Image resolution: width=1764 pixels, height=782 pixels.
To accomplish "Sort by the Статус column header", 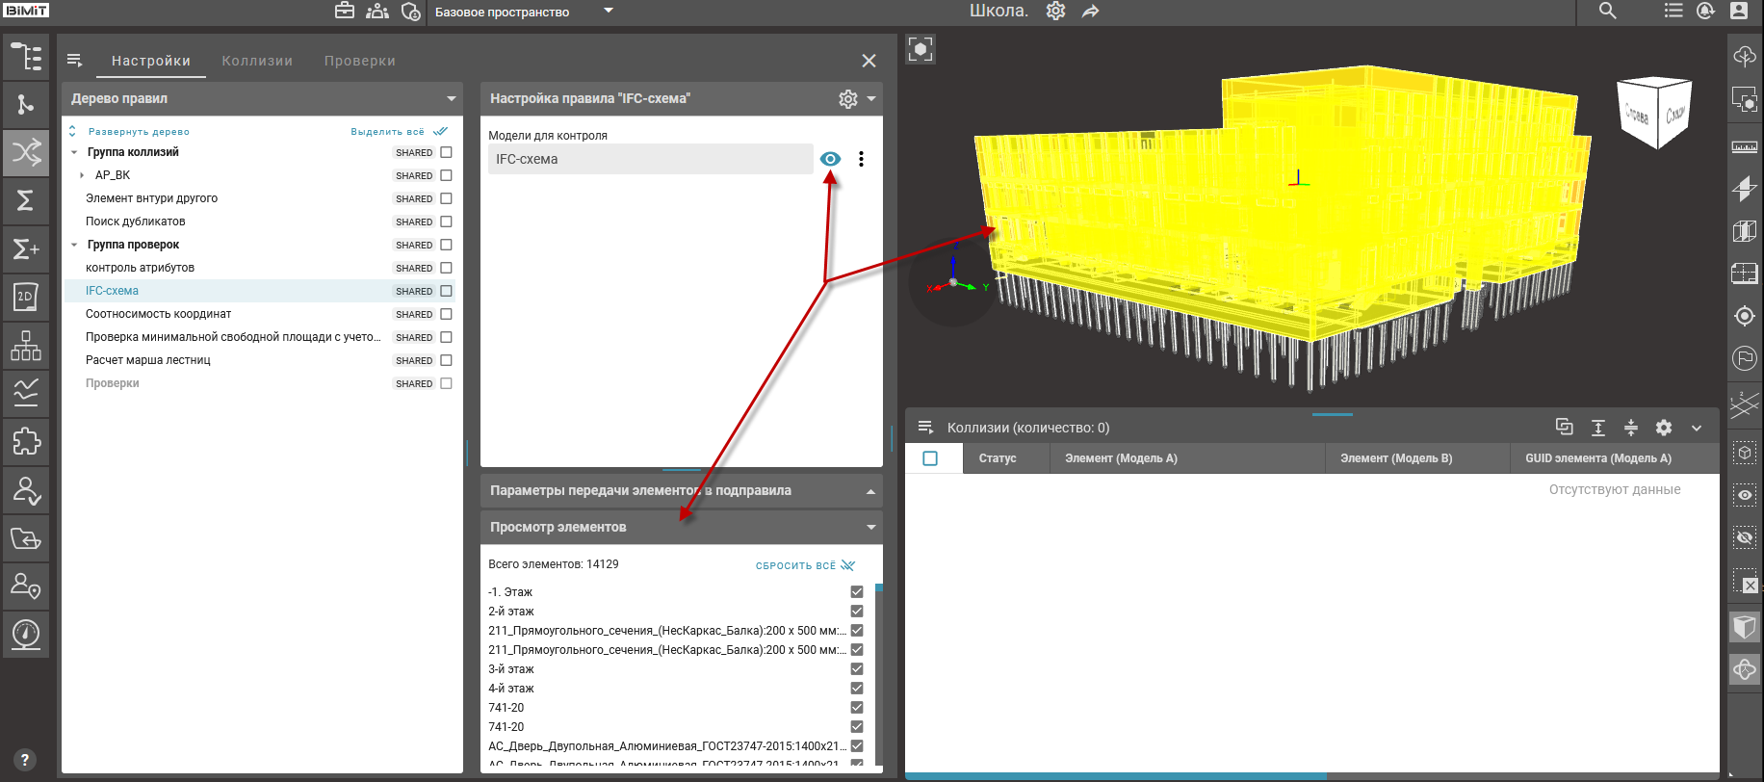I will [998, 458].
